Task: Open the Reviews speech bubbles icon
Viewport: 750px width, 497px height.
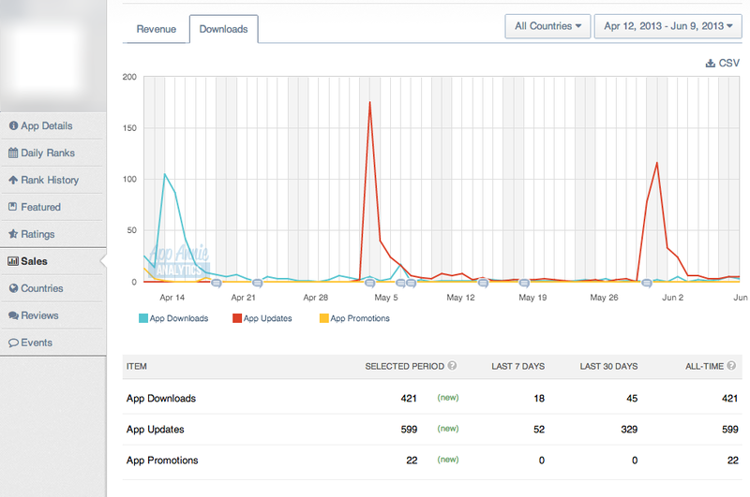Action: point(13,315)
